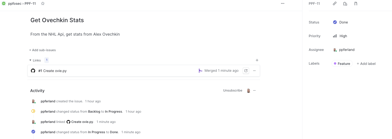Image resolution: width=392 pixels, height=139 pixels.
Task: Click 'Merged 1 minute ago' text
Action: 221,71
